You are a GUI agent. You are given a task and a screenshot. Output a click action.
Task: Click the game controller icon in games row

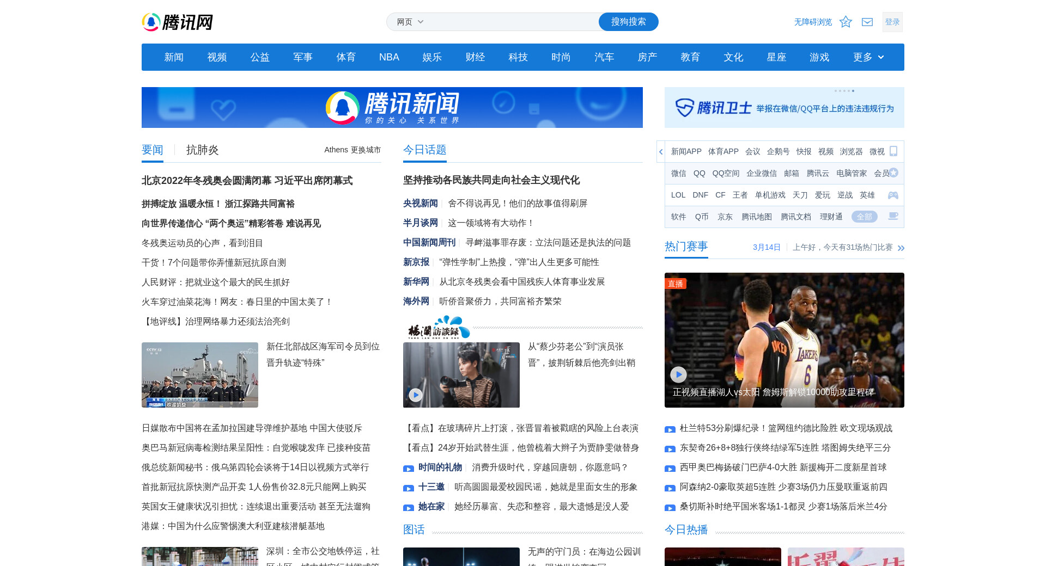tap(893, 195)
